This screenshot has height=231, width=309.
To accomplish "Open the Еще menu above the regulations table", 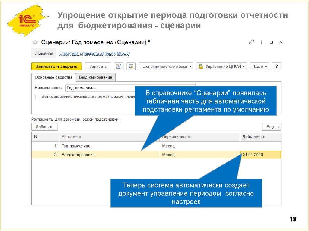I will click(272, 127).
